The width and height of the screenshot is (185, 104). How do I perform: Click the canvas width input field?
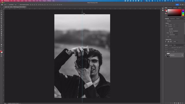tap(171, 25)
